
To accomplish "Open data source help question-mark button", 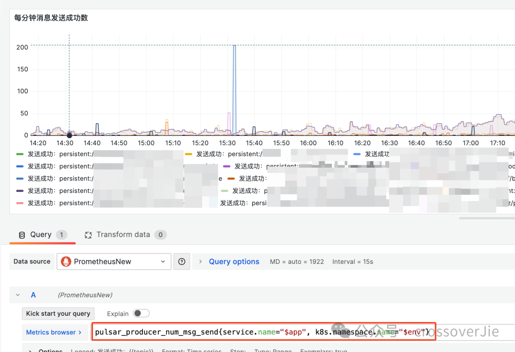I will point(182,261).
